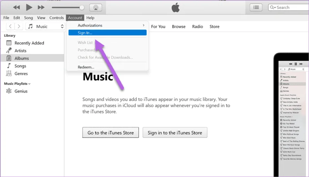Adjust the volume slider knob

point(81,8)
